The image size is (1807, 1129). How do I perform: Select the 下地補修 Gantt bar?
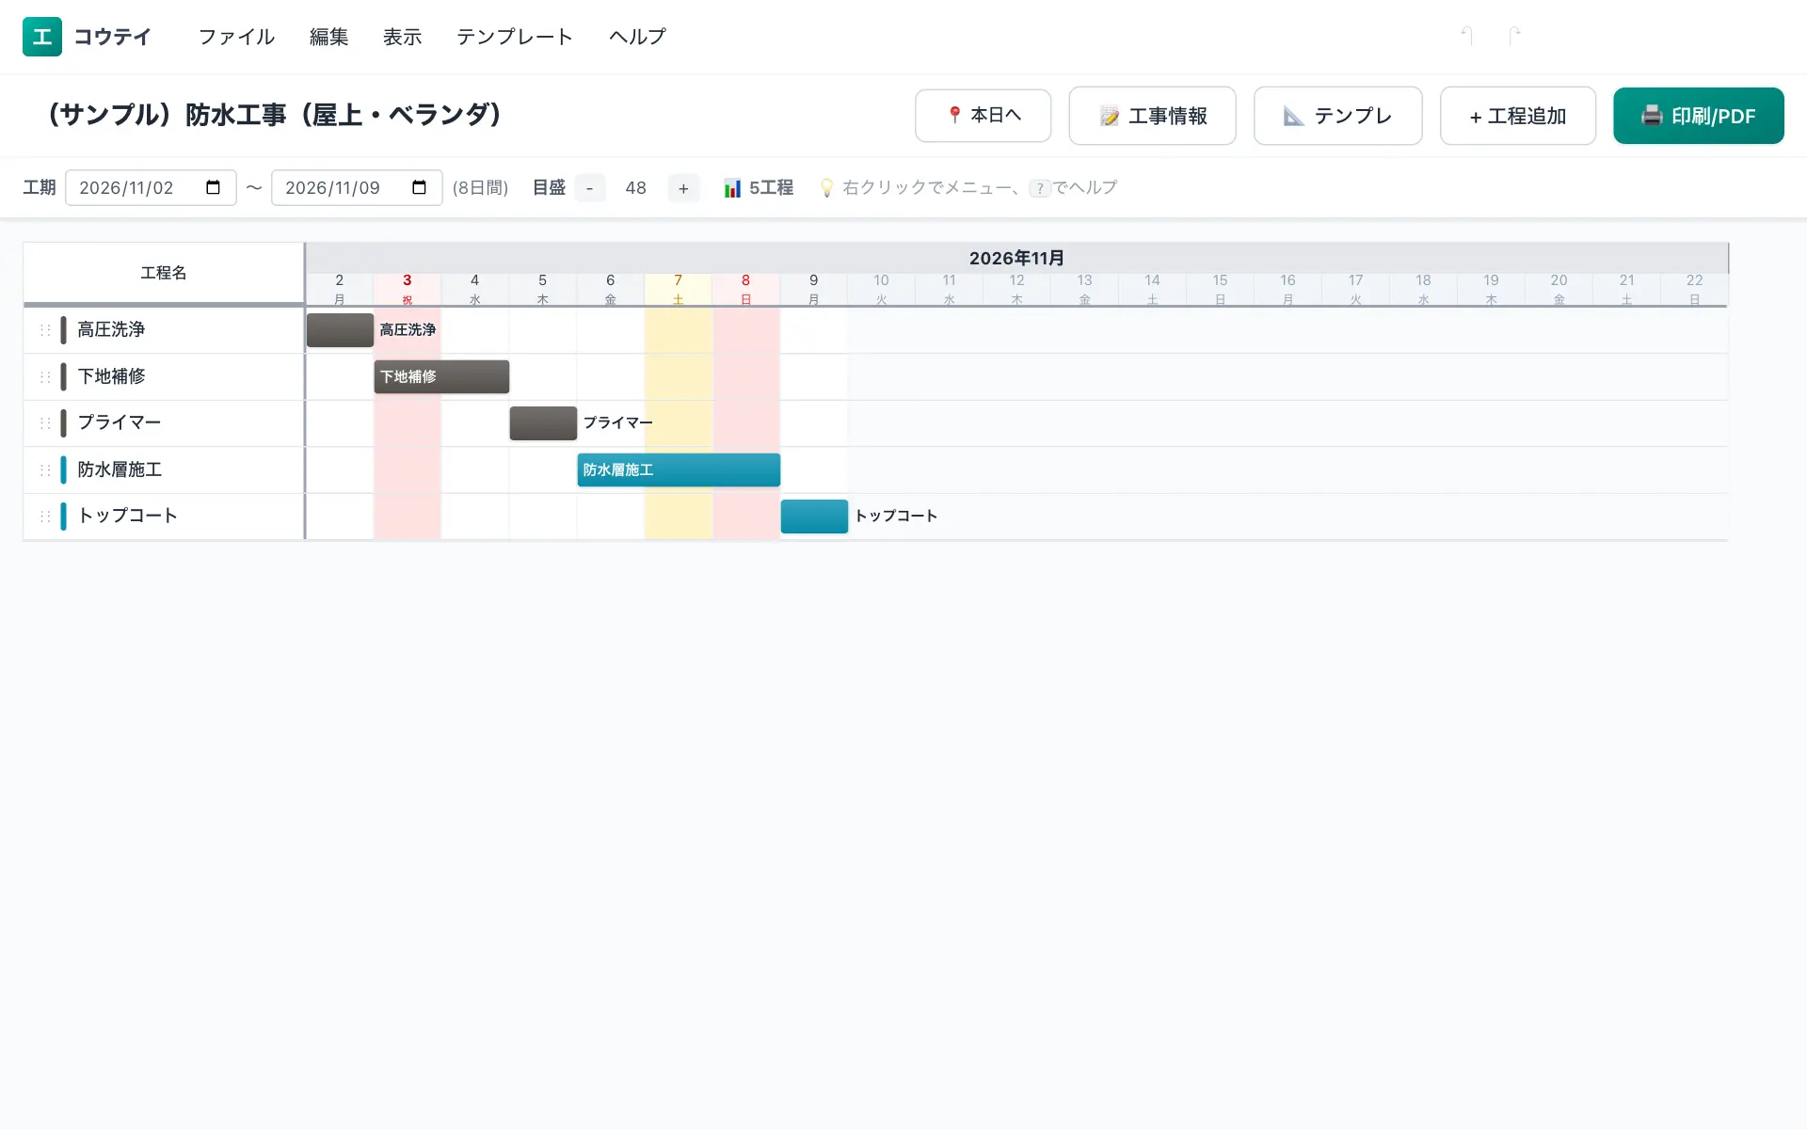(441, 376)
